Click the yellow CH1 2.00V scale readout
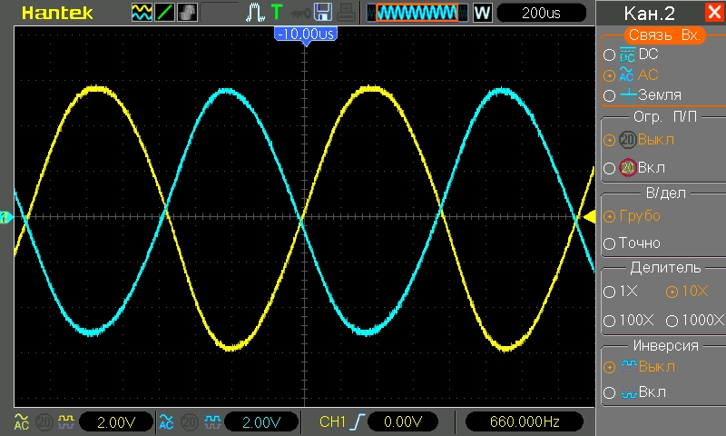This screenshot has width=726, height=436. [x=116, y=422]
